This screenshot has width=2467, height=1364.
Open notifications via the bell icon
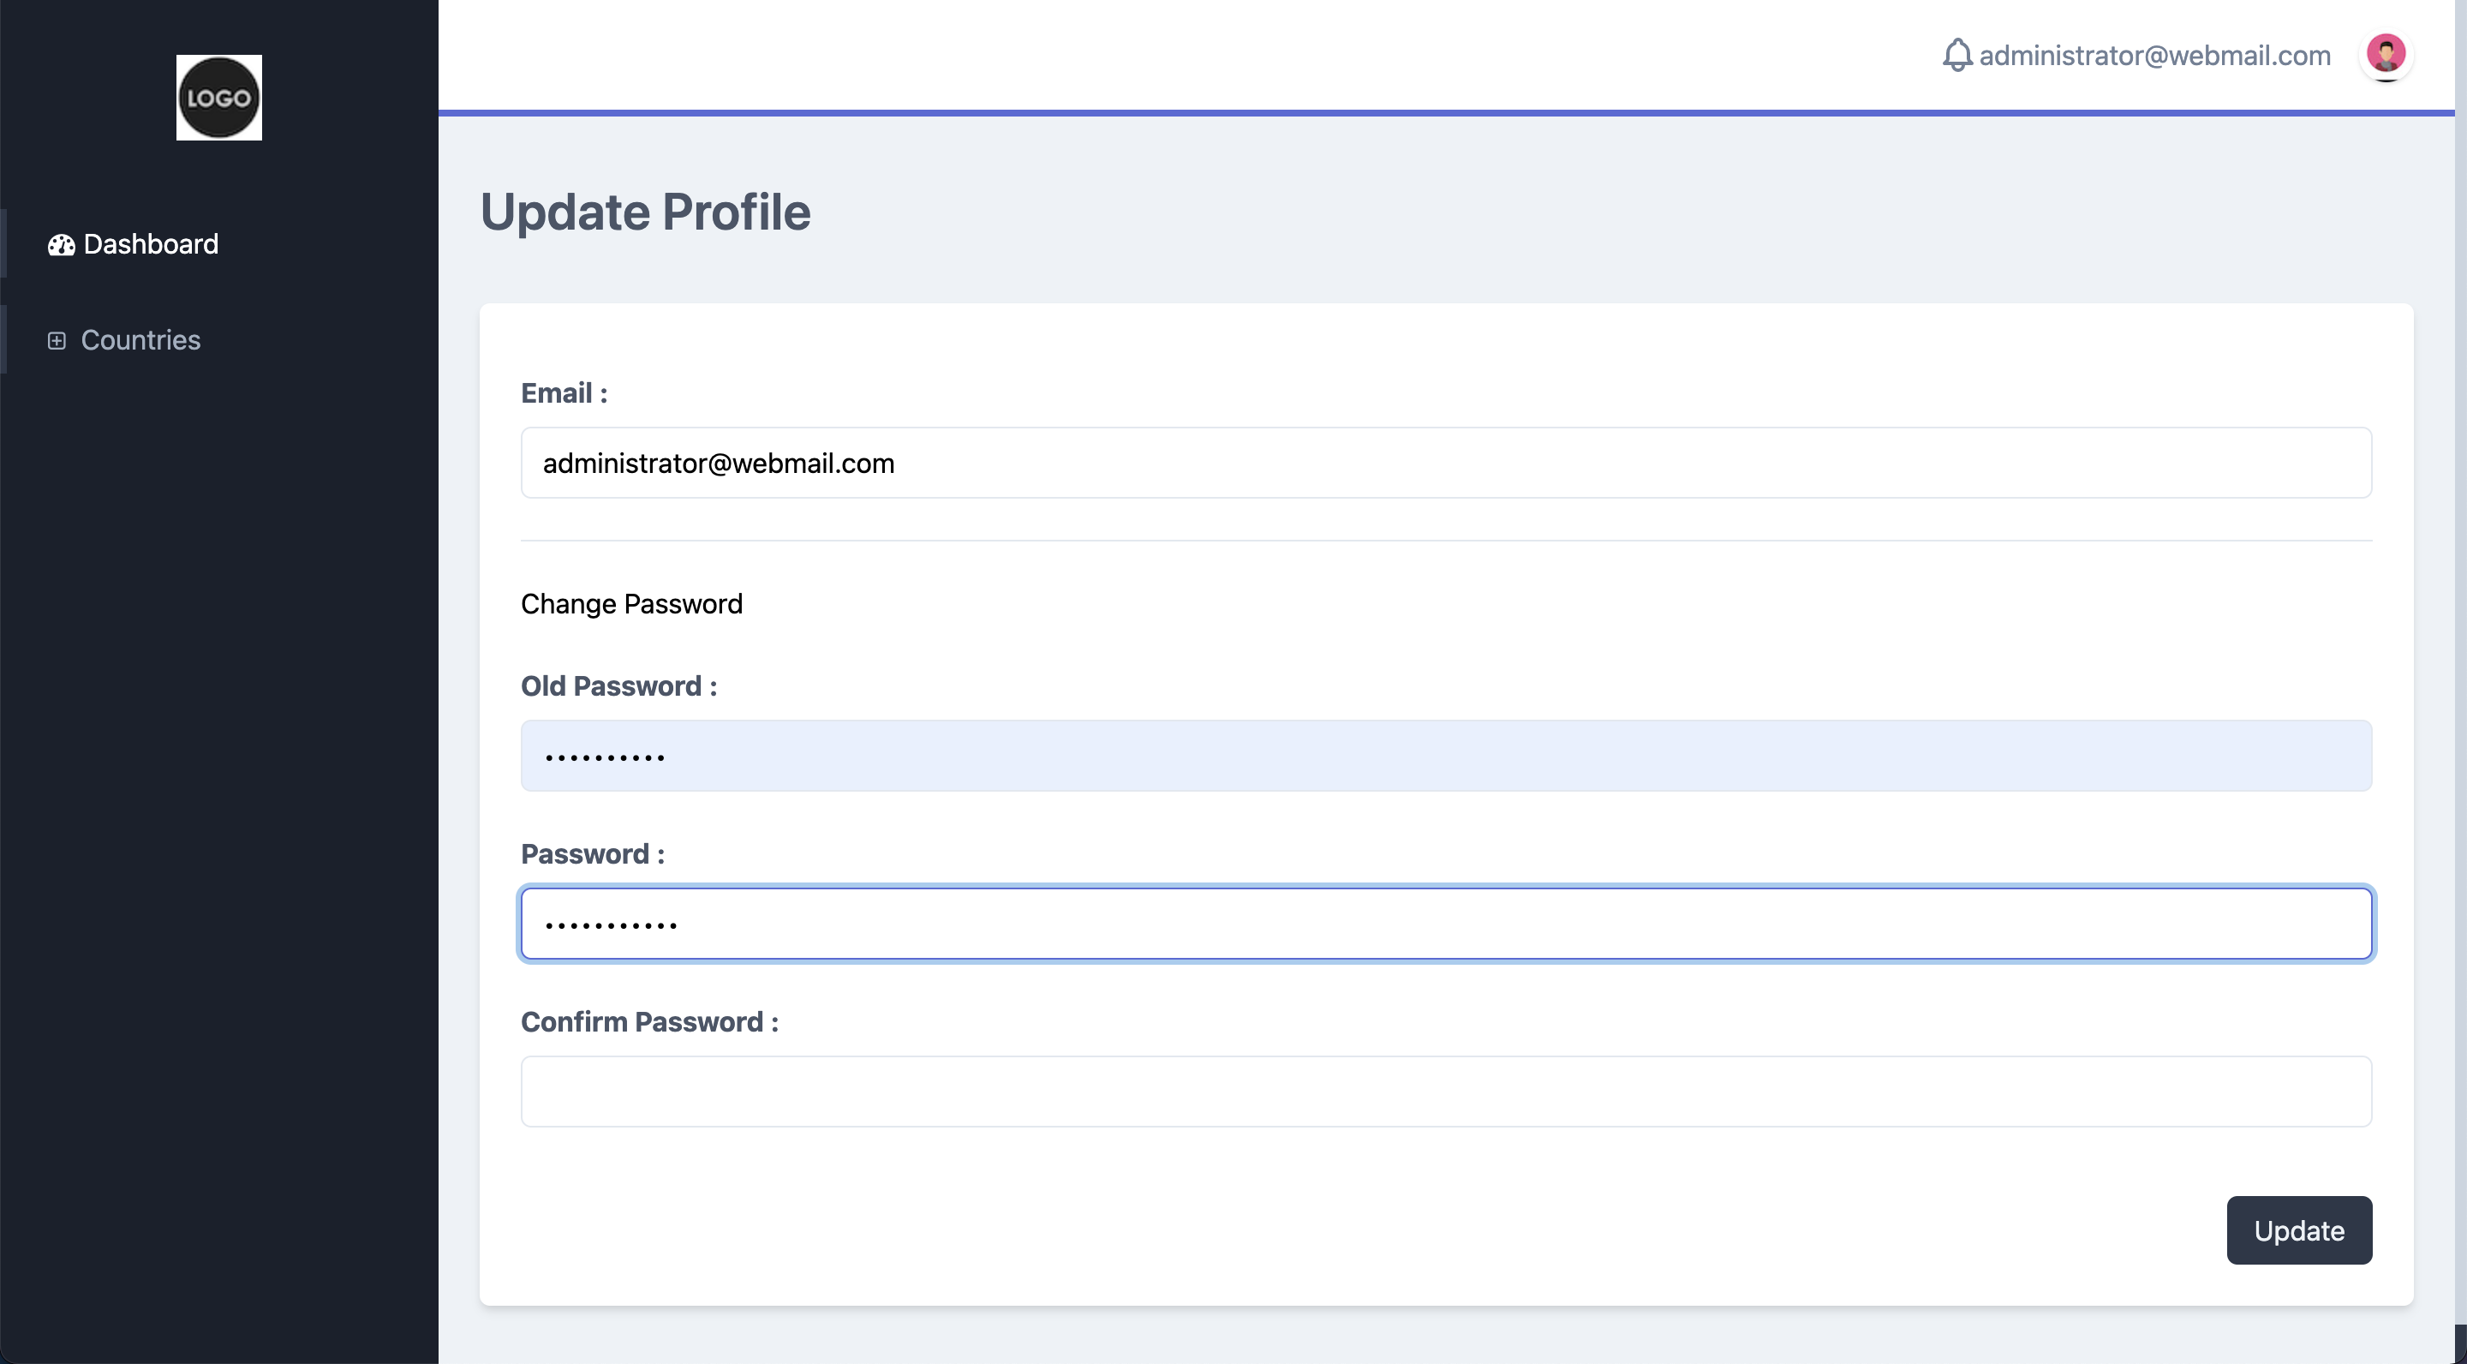1956,55
